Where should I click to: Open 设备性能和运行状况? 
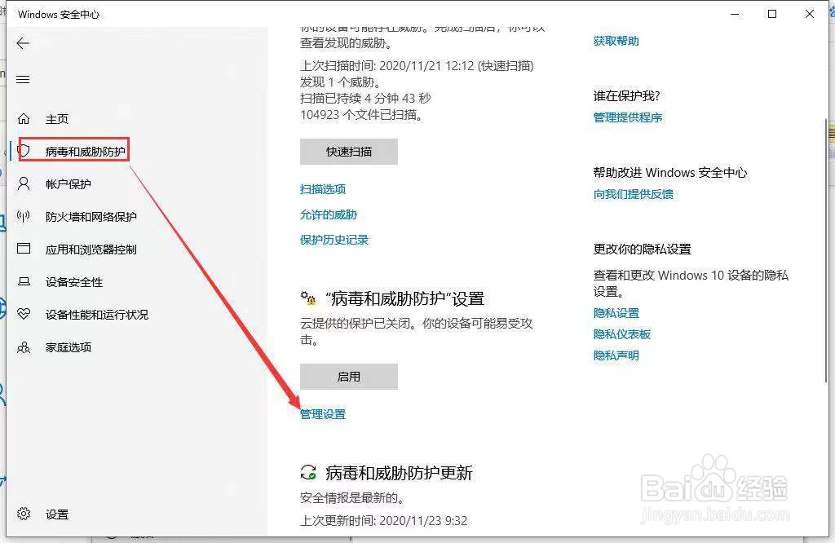pos(97,315)
